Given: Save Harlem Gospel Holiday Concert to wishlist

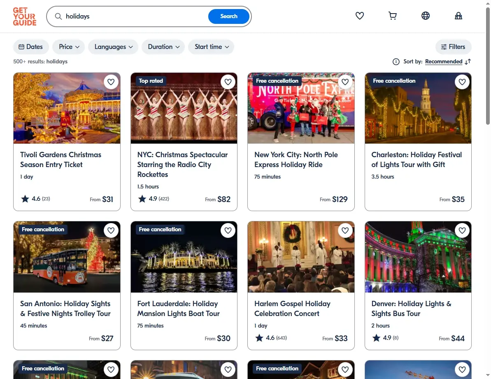Looking at the screenshot, I should (x=345, y=231).
